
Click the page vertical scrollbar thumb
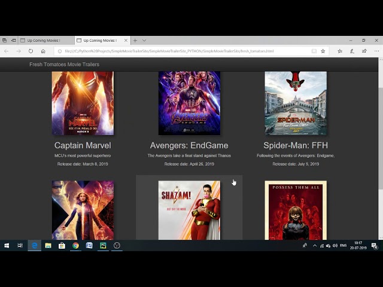[381, 138]
